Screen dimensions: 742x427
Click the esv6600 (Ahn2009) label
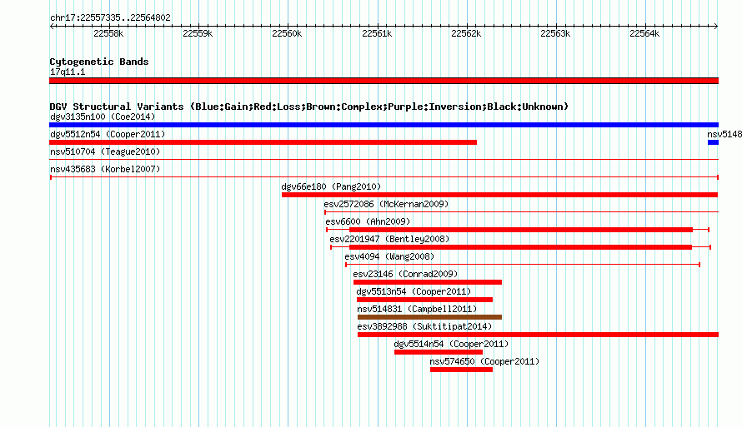coord(368,221)
